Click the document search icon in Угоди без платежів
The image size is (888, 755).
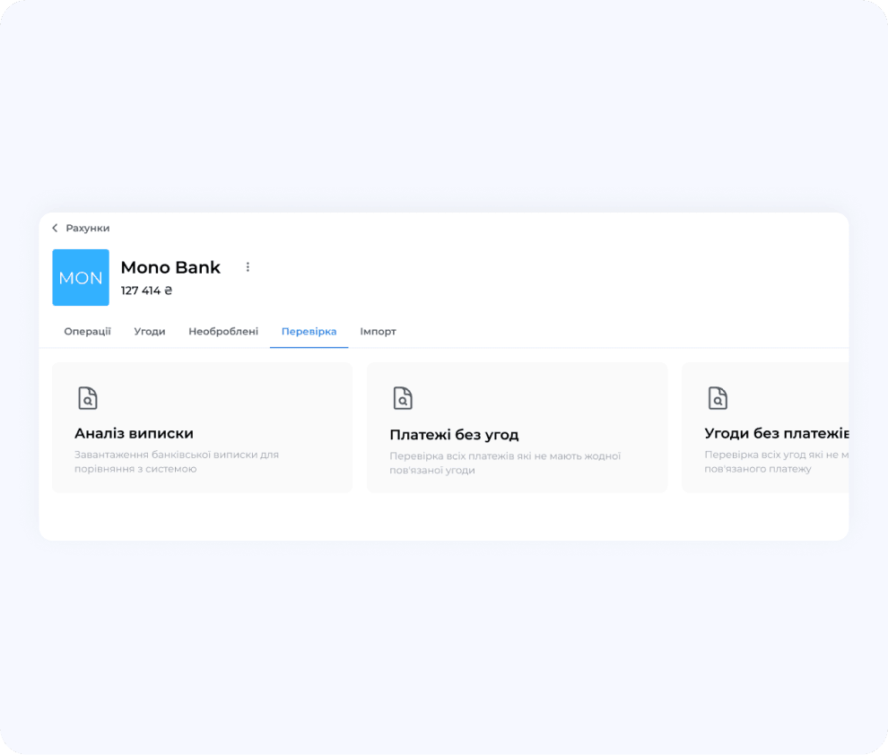[x=718, y=398]
